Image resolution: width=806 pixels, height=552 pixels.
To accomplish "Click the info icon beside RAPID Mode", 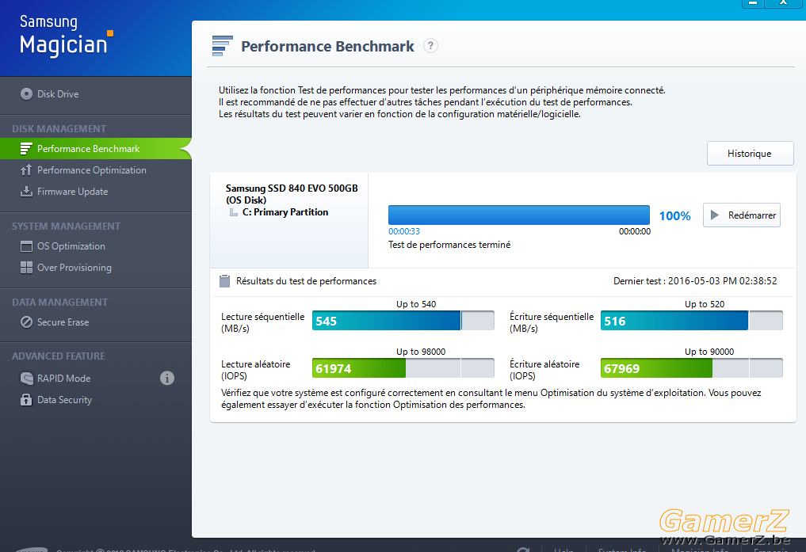I will coord(167,378).
